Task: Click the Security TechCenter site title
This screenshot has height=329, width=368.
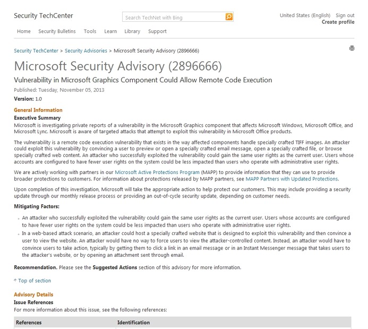Action: [44, 16]
